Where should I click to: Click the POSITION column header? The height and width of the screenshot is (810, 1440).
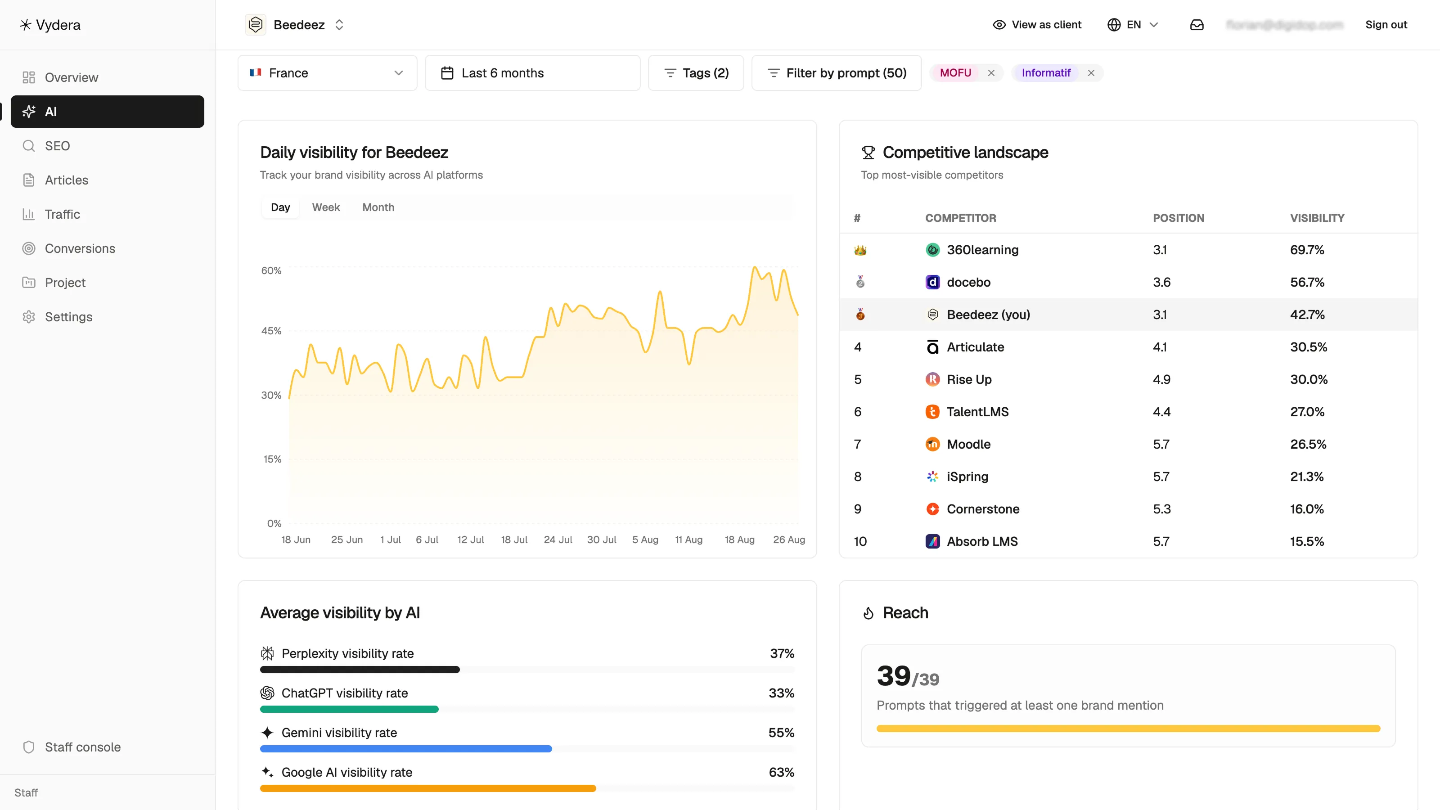point(1179,218)
